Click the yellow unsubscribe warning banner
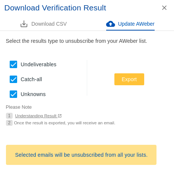This screenshot has height=169, width=174. coord(81,155)
